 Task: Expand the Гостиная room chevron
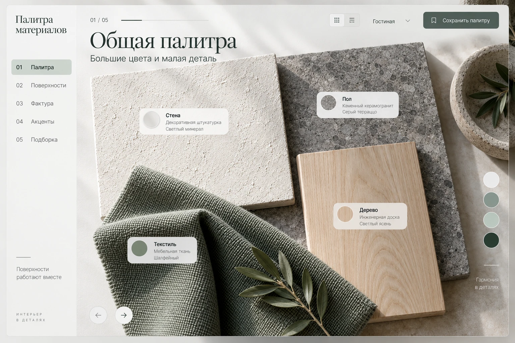point(408,21)
